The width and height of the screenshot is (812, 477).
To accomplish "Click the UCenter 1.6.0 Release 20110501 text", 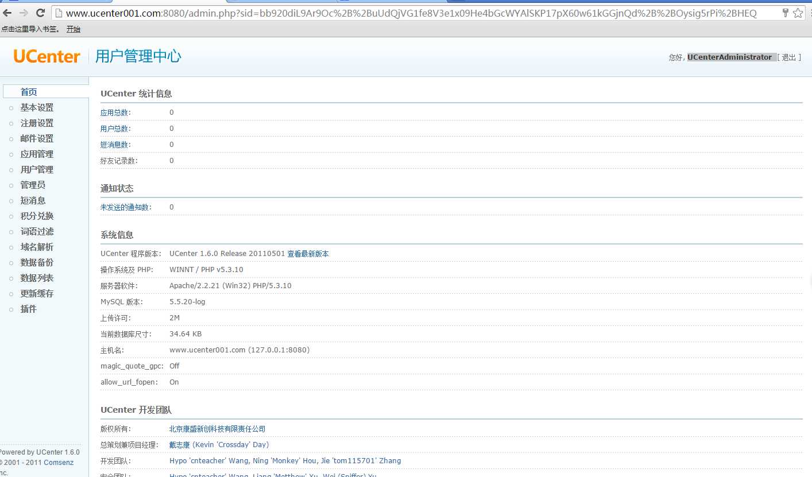I will pos(227,254).
